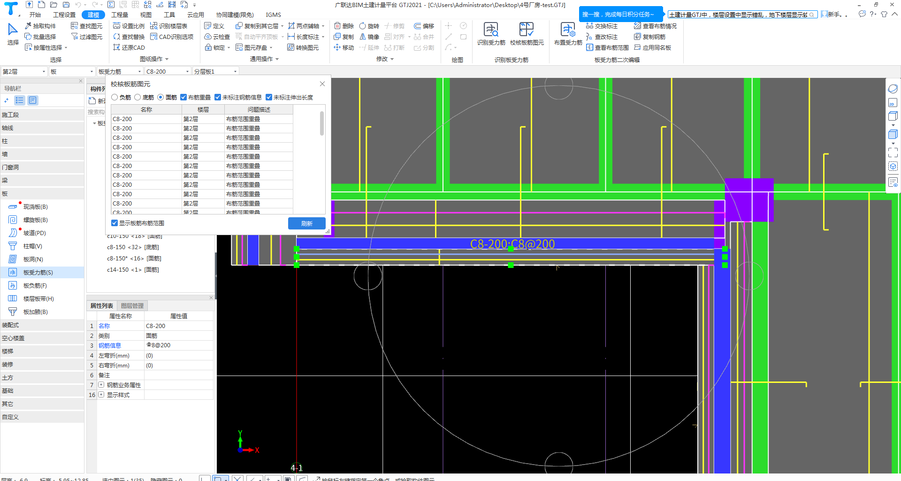Close the 校核板筋图元 dialog

click(322, 84)
